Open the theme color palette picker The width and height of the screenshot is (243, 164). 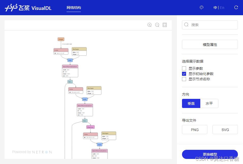[202, 7]
